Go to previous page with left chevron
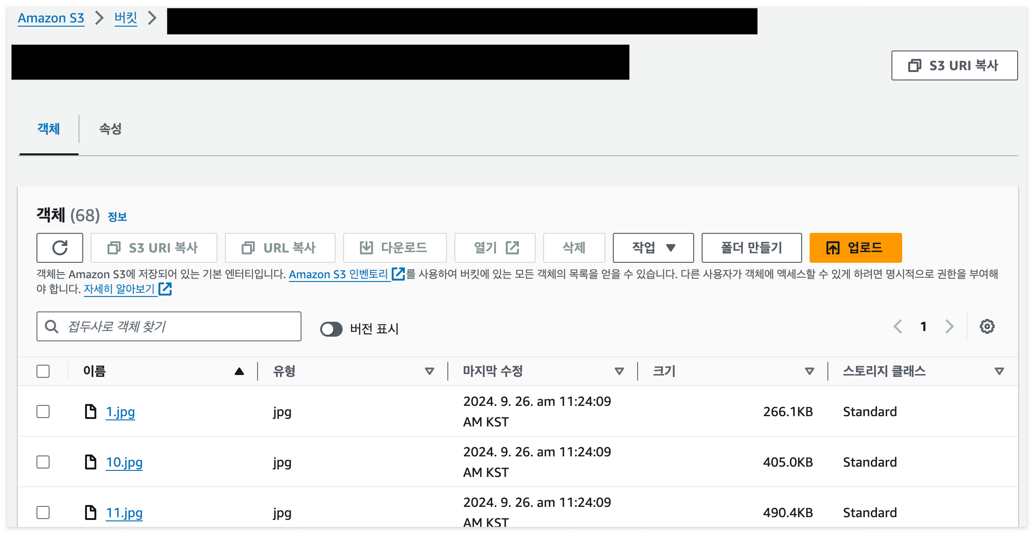 [x=898, y=326]
